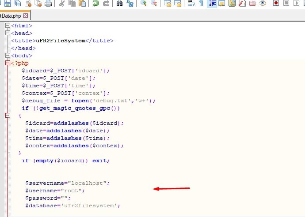This screenshot has height=217, width=305.
Task: Open Folder as Workspace icon
Action: (x=252, y=3)
